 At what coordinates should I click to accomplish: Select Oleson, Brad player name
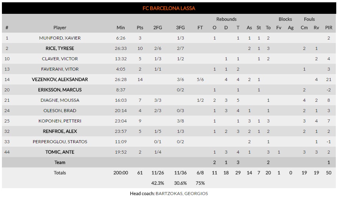60,111
